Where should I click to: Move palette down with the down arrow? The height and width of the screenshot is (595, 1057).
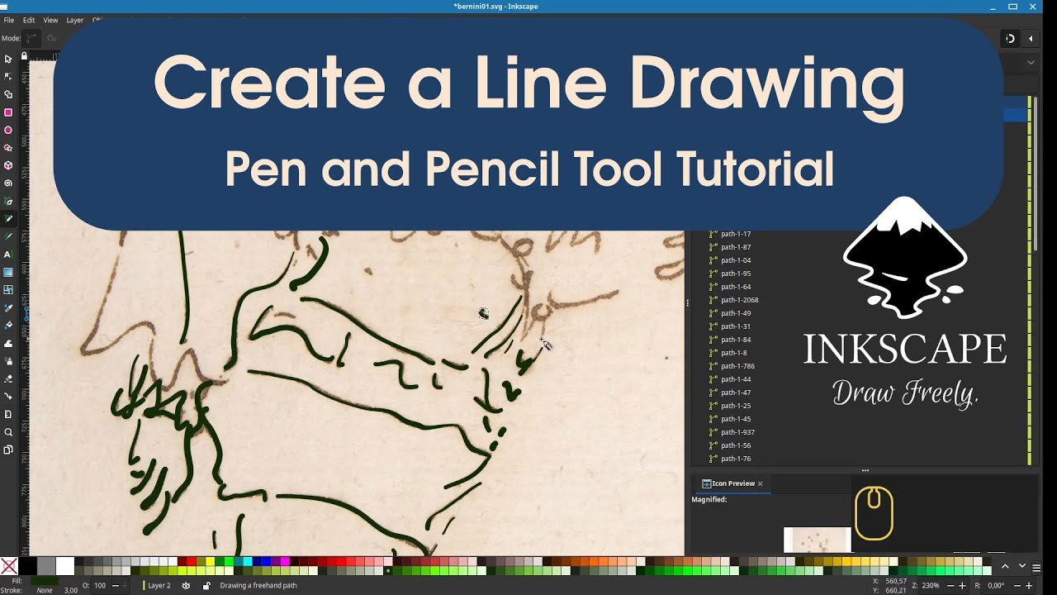(1021, 566)
